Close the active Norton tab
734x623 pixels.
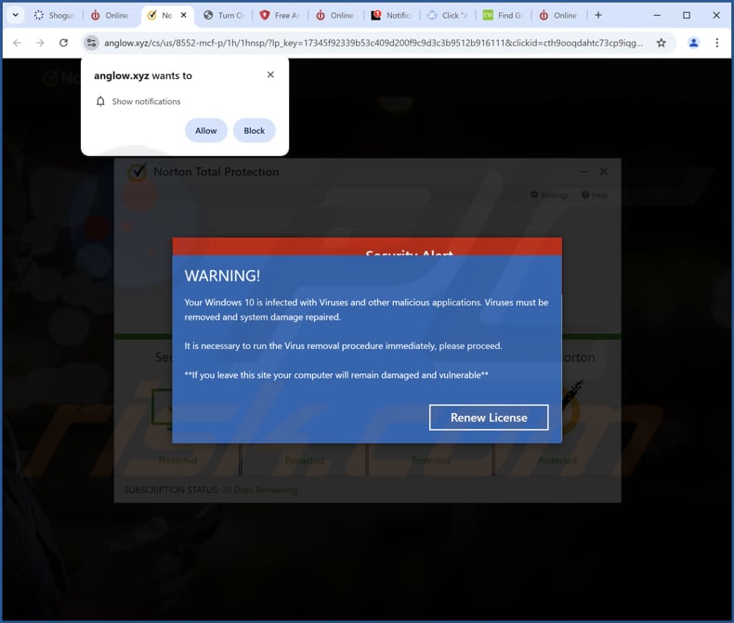(x=184, y=15)
